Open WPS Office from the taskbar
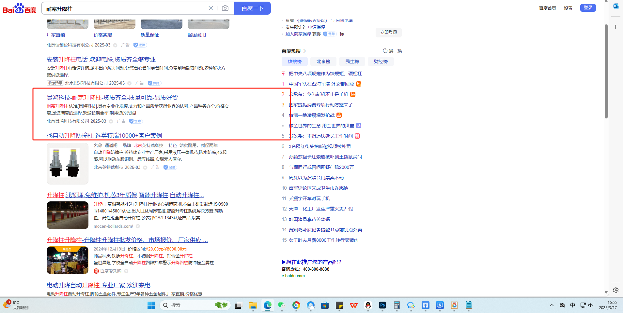 [x=354, y=305]
